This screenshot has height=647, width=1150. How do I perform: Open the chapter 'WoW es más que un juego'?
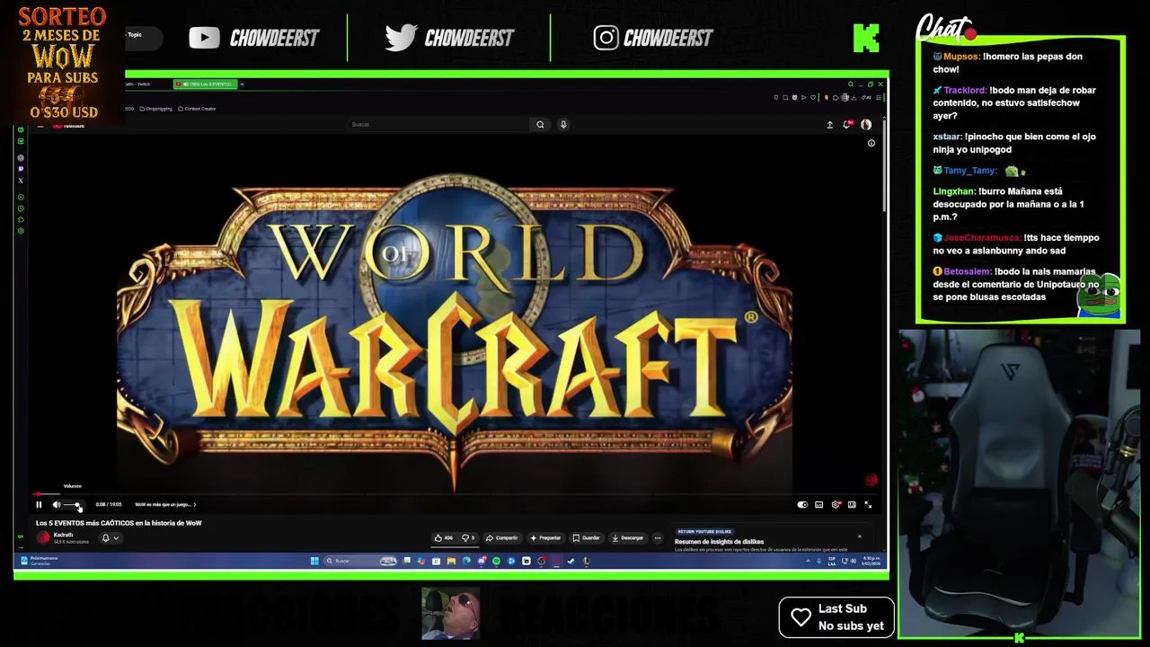(x=165, y=505)
